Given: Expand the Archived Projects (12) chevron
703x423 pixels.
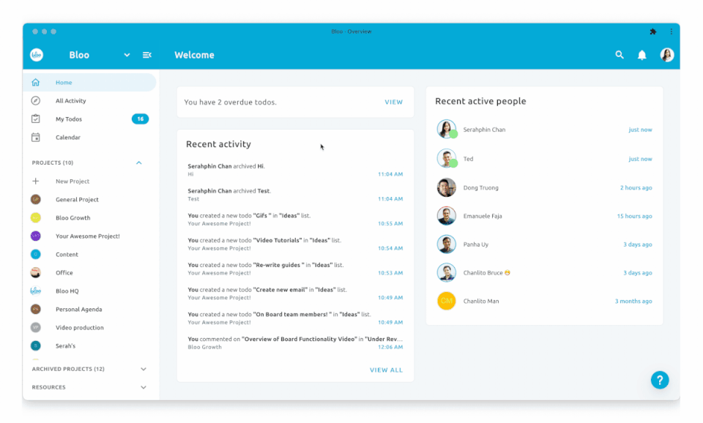Looking at the screenshot, I should point(144,370).
